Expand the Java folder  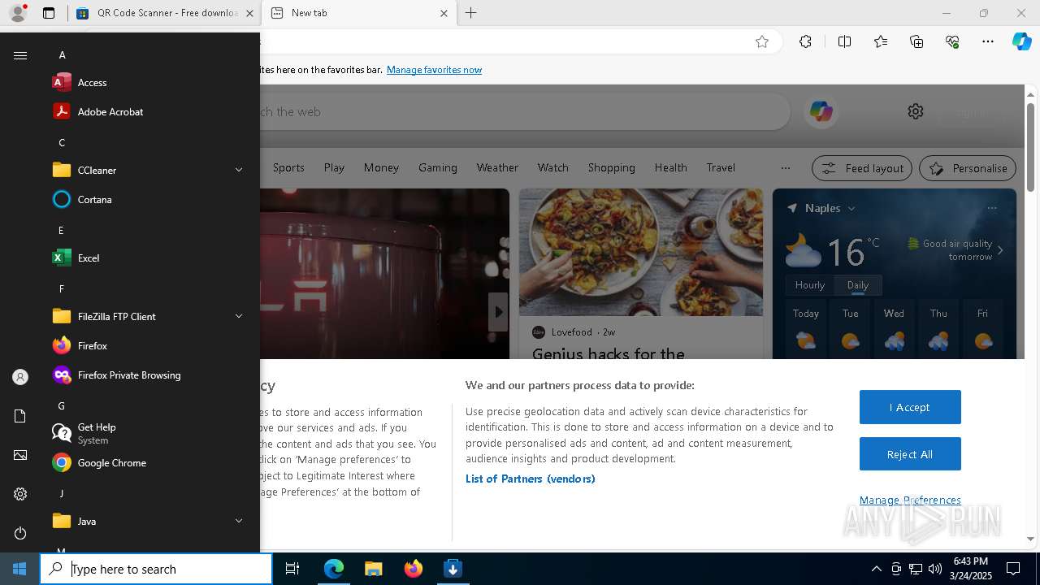[239, 521]
